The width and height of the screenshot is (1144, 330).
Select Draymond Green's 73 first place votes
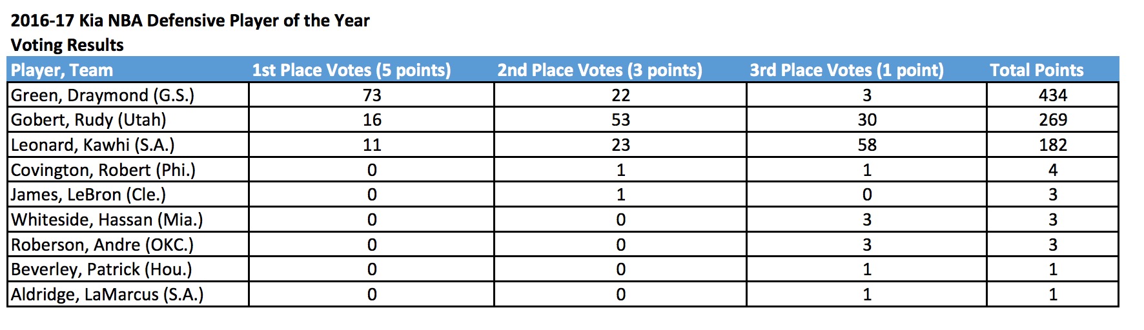point(372,95)
